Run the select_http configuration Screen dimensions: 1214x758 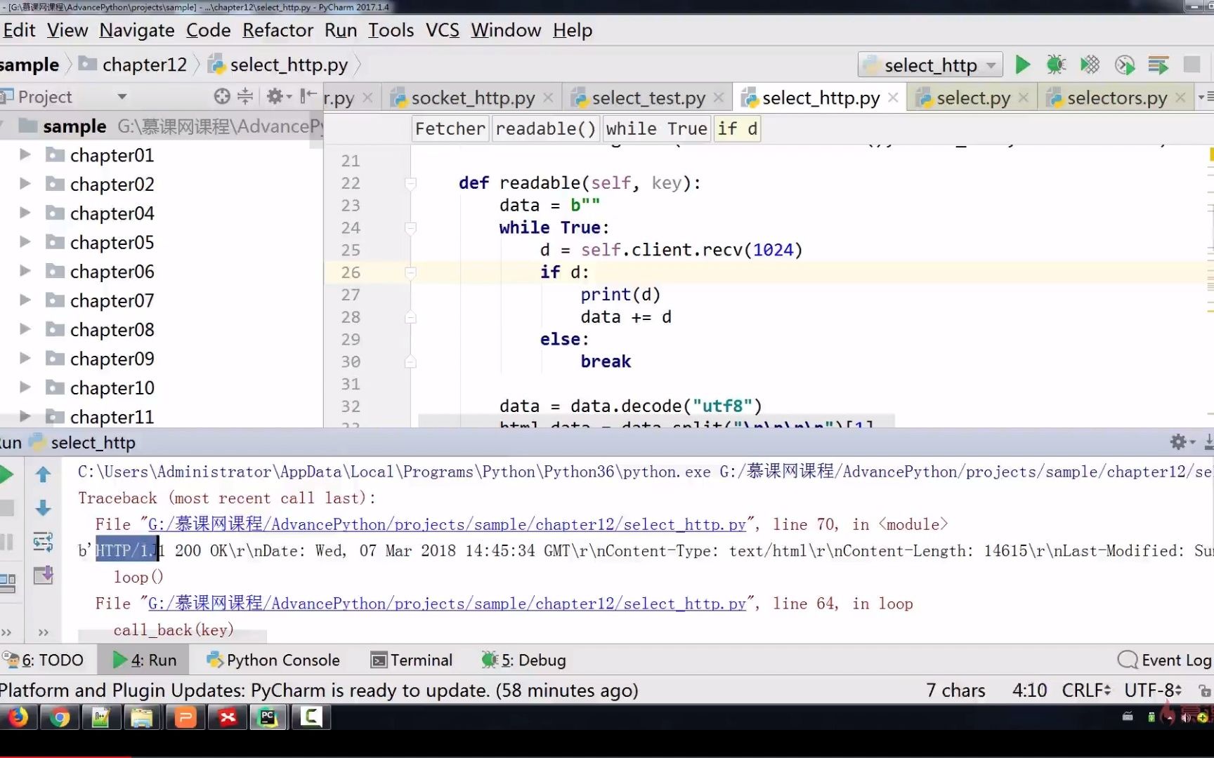pos(1022,64)
